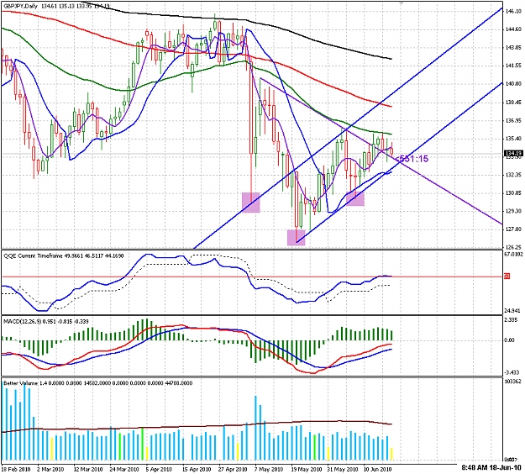Click the 130.85 price axis label
Image resolution: width=525 pixels, height=474 pixels.
[x=513, y=193]
